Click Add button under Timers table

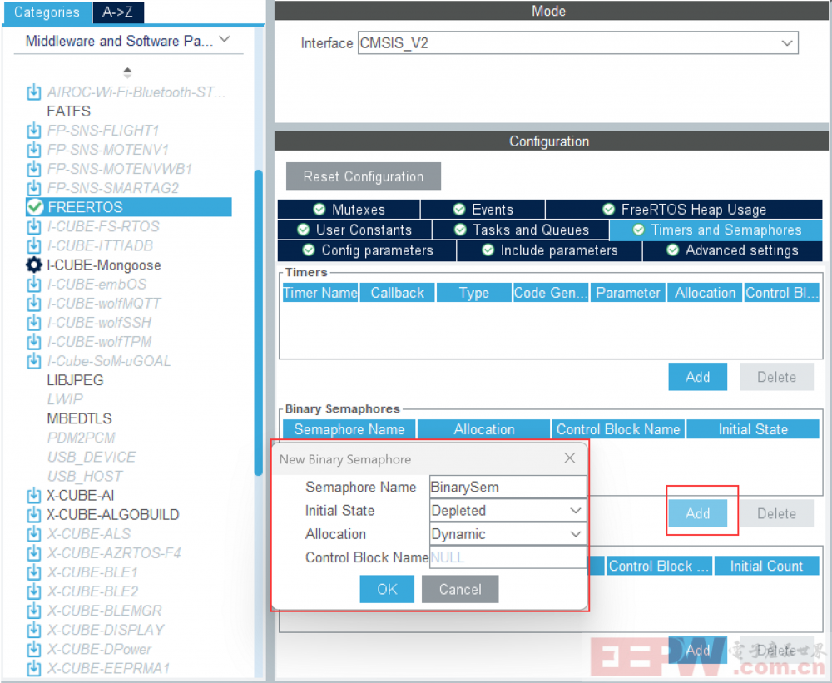697,377
